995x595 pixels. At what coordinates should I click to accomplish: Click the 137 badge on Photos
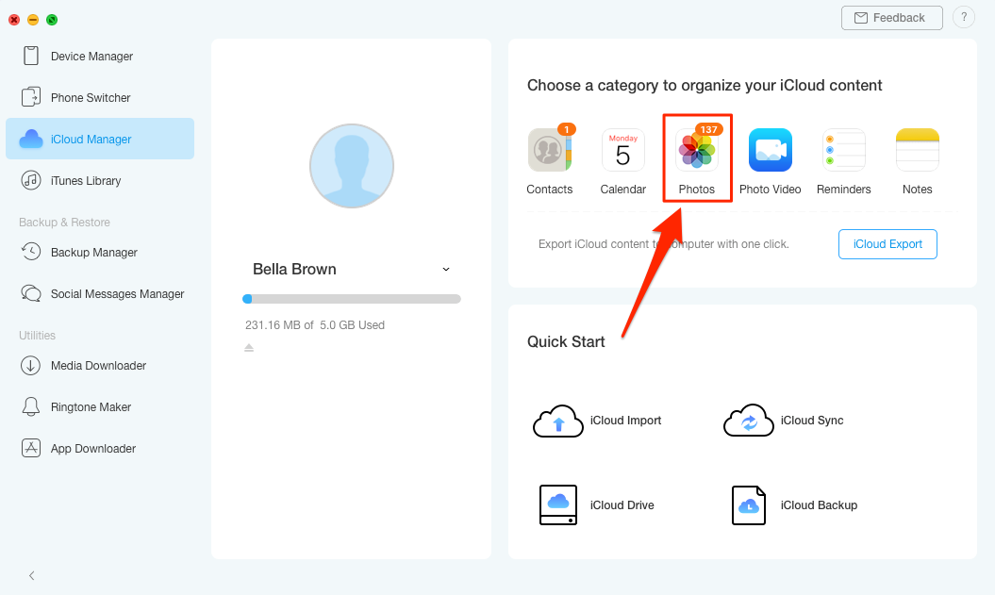click(x=709, y=129)
